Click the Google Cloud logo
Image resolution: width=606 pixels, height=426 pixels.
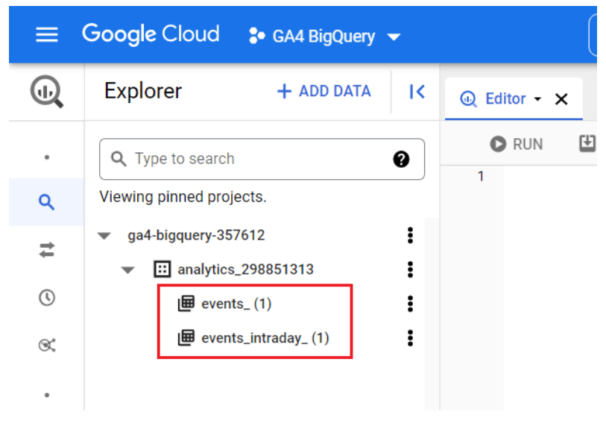pos(151,34)
